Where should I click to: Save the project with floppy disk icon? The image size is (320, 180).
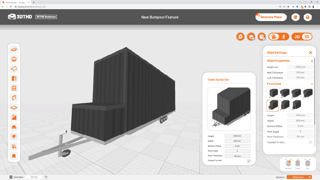pos(308,17)
